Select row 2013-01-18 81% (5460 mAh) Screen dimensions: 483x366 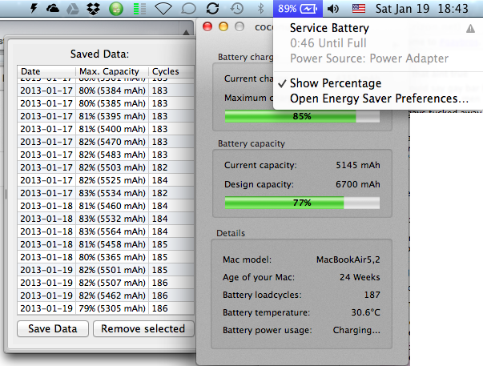[x=106, y=206]
